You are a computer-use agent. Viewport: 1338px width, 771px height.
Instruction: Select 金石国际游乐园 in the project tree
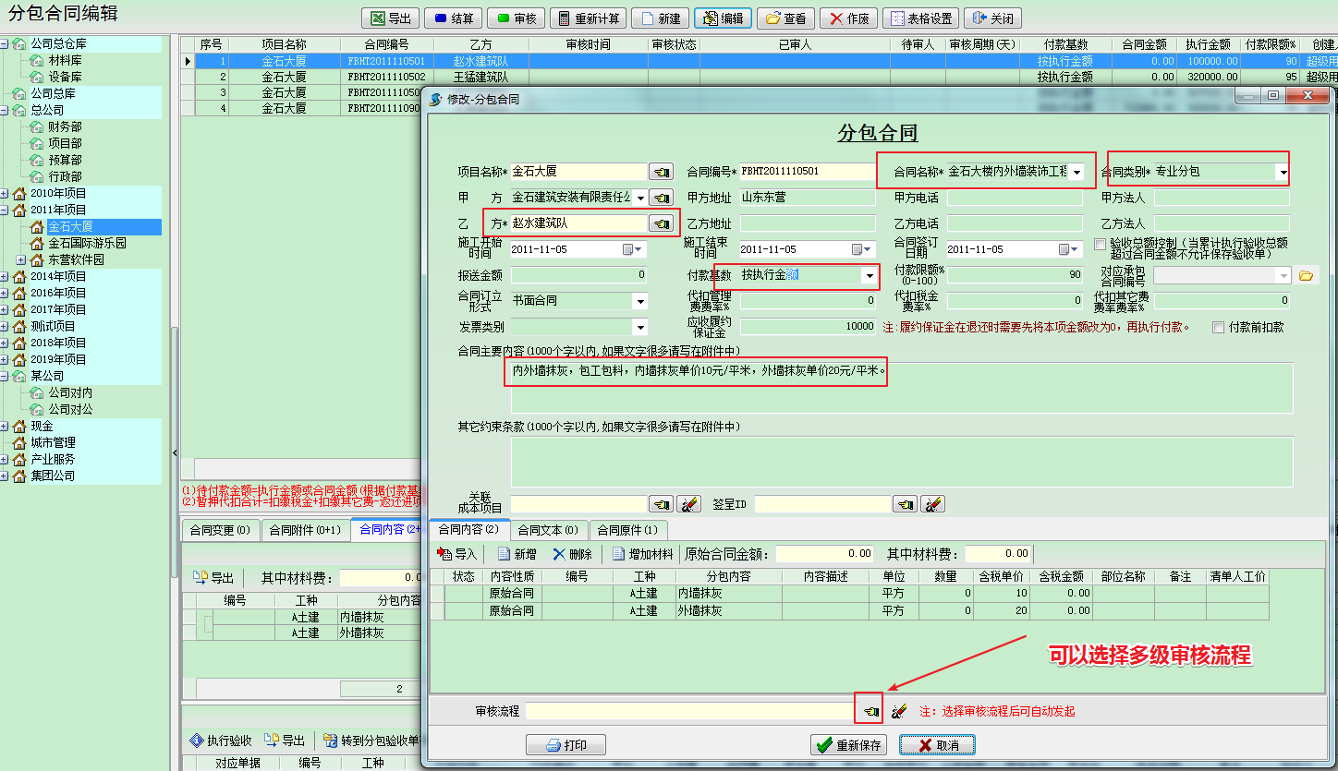87,243
